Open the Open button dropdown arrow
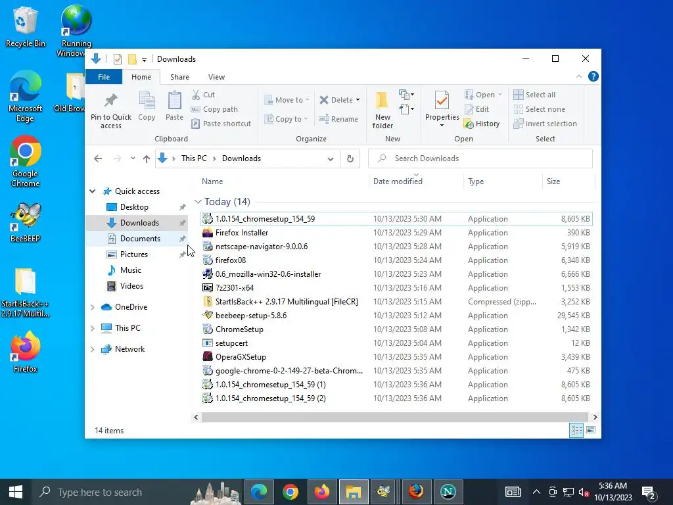This screenshot has height=505, width=673. [x=499, y=95]
